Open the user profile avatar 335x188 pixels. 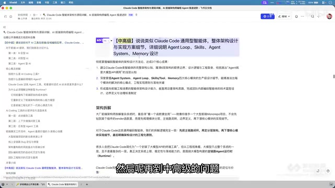(329, 16)
